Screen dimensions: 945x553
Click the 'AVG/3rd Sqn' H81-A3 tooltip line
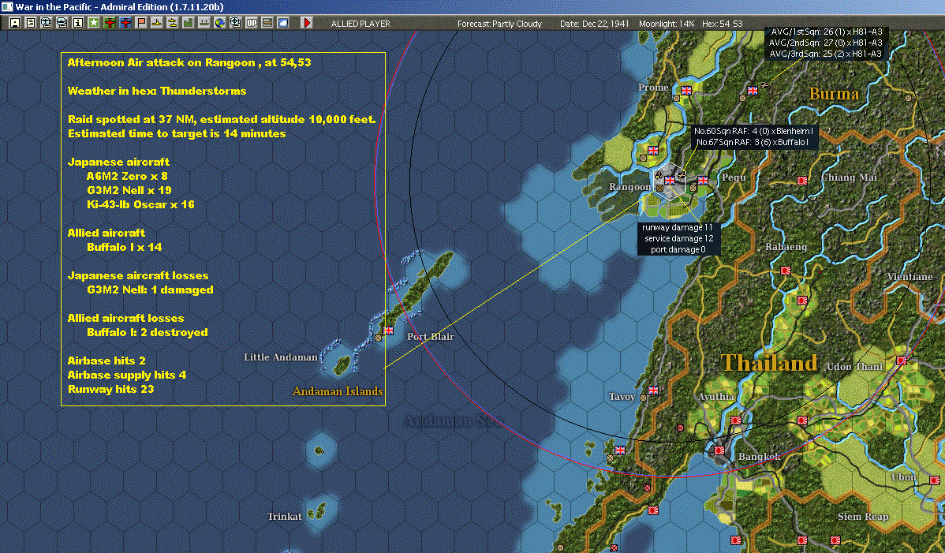826,54
